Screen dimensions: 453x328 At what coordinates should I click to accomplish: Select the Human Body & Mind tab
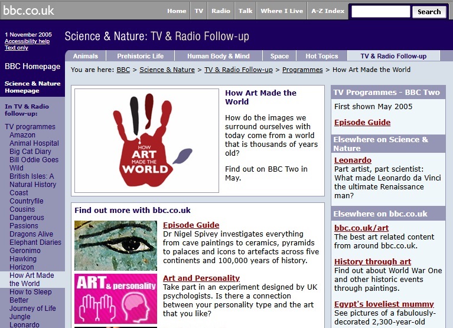pyautogui.click(x=219, y=56)
